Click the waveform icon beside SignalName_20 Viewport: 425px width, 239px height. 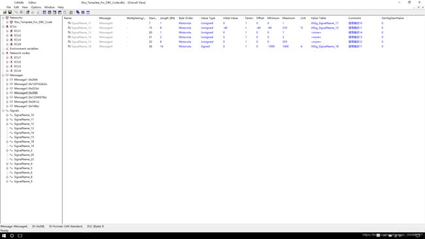(x=11, y=155)
